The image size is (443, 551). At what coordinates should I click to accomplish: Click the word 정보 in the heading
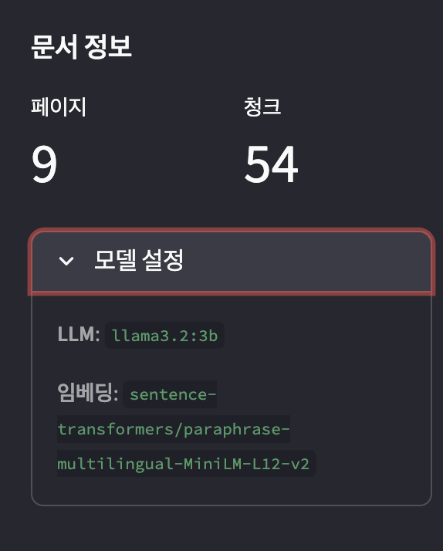[x=108, y=46]
